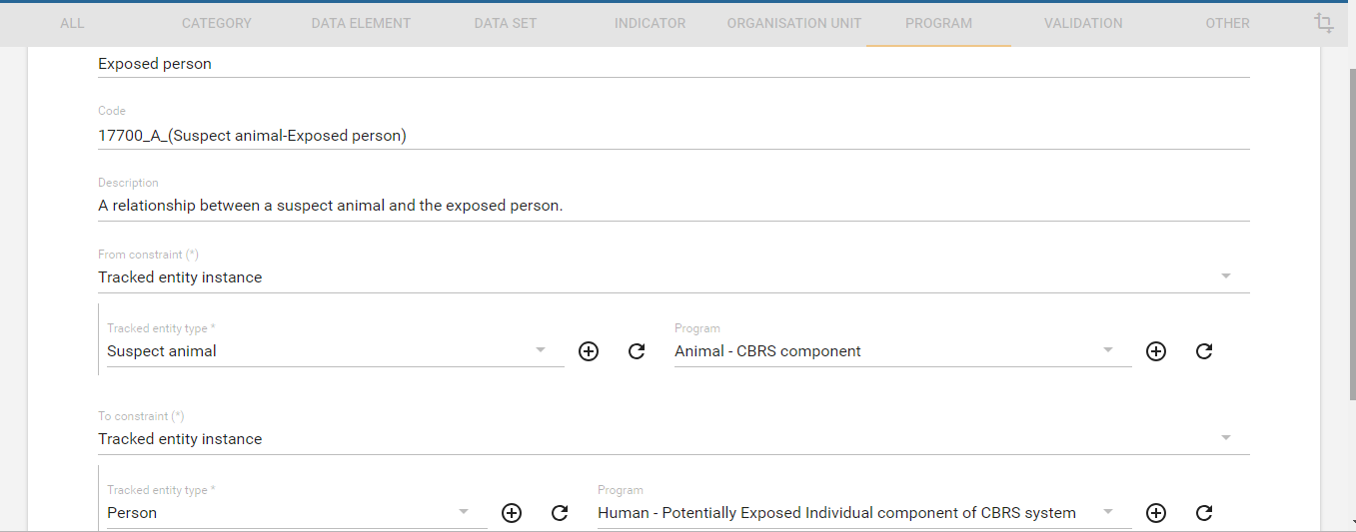Add new program beside Human - Potentially Exposed
Screen dimensions: 1356x532
pyautogui.click(x=1156, y=513)
